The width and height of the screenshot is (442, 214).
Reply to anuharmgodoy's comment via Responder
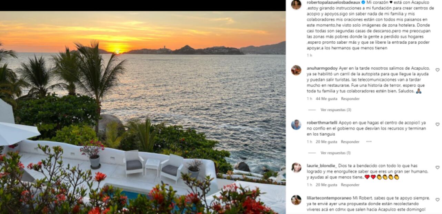point(350,99)
